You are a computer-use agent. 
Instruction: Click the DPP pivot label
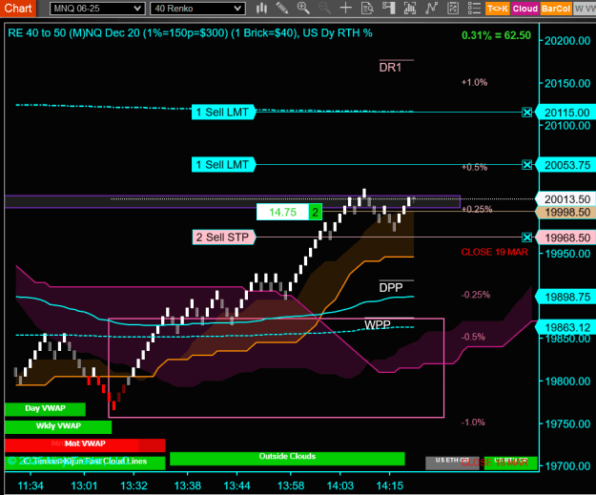[391, 288]
